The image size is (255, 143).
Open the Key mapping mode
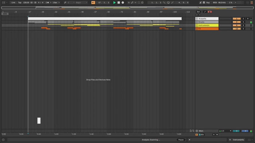coord(208,3)
